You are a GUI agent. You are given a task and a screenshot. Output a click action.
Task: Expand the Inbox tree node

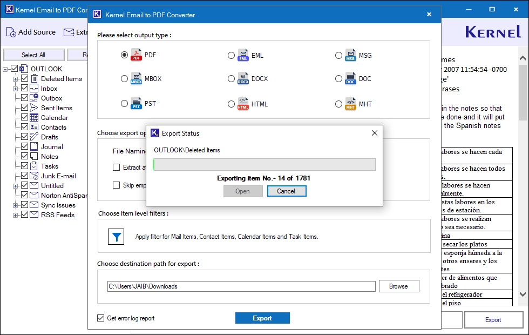[x=15, y=89]
